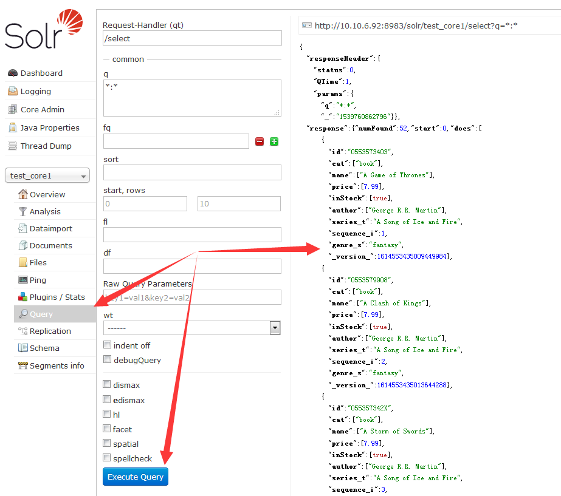
Task: Open the Dashboard page
Action: pos(41,73)
